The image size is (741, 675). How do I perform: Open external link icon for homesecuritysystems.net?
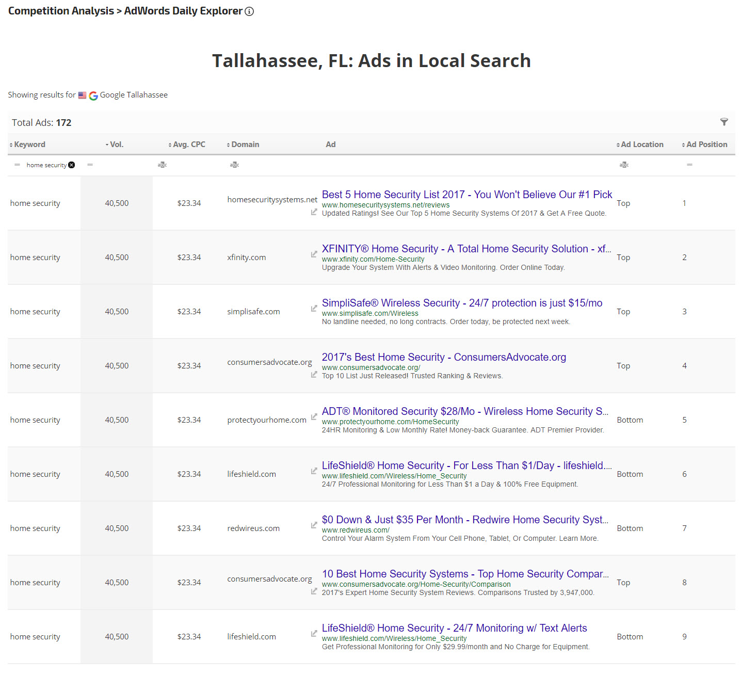pos(314,212)
